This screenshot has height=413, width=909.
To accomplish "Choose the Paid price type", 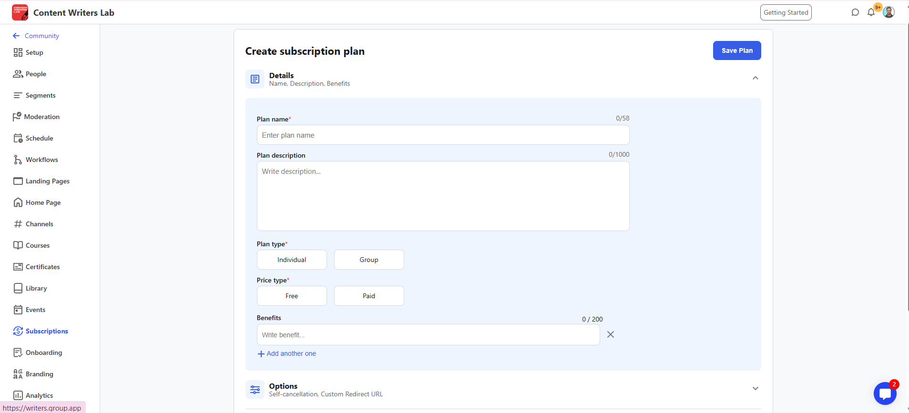I will [369, 296].
